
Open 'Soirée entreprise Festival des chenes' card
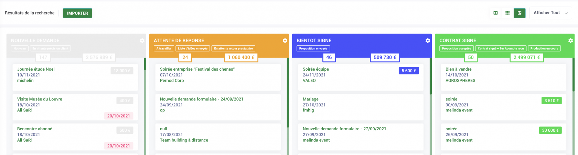coord(197,69)
